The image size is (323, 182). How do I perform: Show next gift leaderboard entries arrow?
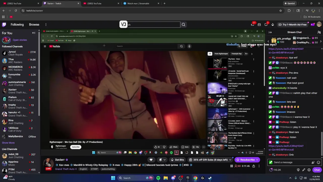(321, 41)
